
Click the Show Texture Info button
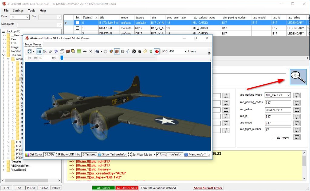(112, 154)
